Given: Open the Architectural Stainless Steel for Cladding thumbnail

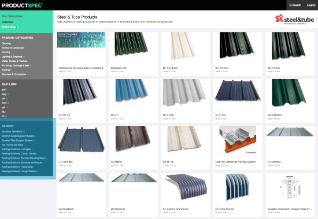Looking at the screenshot, I should (x=81, y=40).
